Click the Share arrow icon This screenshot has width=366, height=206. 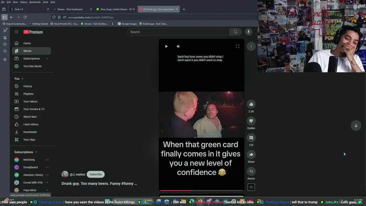click(x=251, y=155)
